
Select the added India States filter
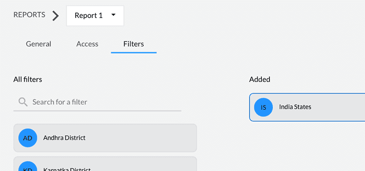pos(307,107)
